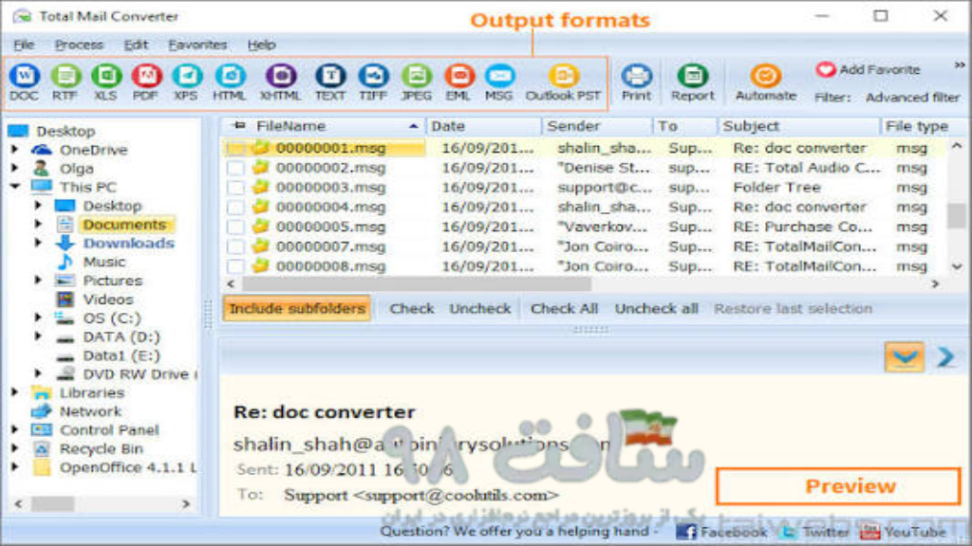
Task: Expand toolbar overflow chevron
Action: pos(960,65)
